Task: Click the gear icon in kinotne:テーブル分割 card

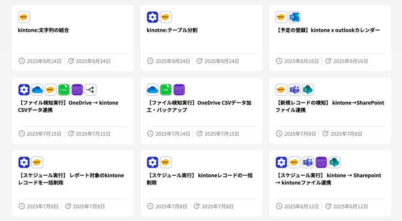Action: (152, 17)
